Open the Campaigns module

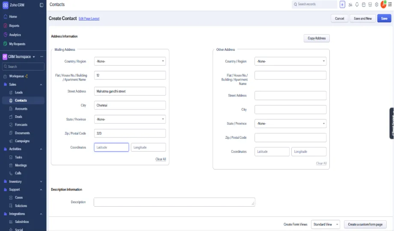pyautogui.click(x=22, y=141)
